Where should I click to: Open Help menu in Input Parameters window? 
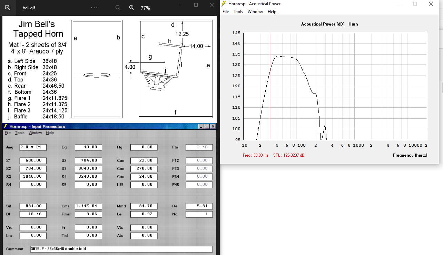click(x=50, y=133)
